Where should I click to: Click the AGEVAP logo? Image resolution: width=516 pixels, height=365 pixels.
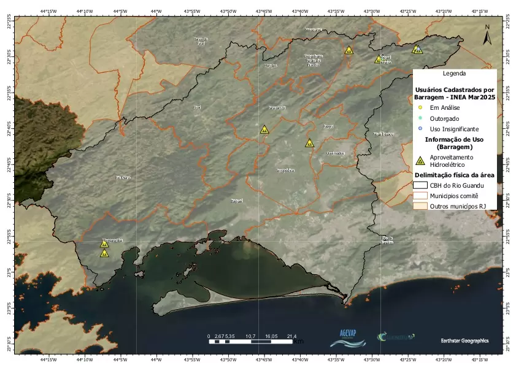click(347, 336)
